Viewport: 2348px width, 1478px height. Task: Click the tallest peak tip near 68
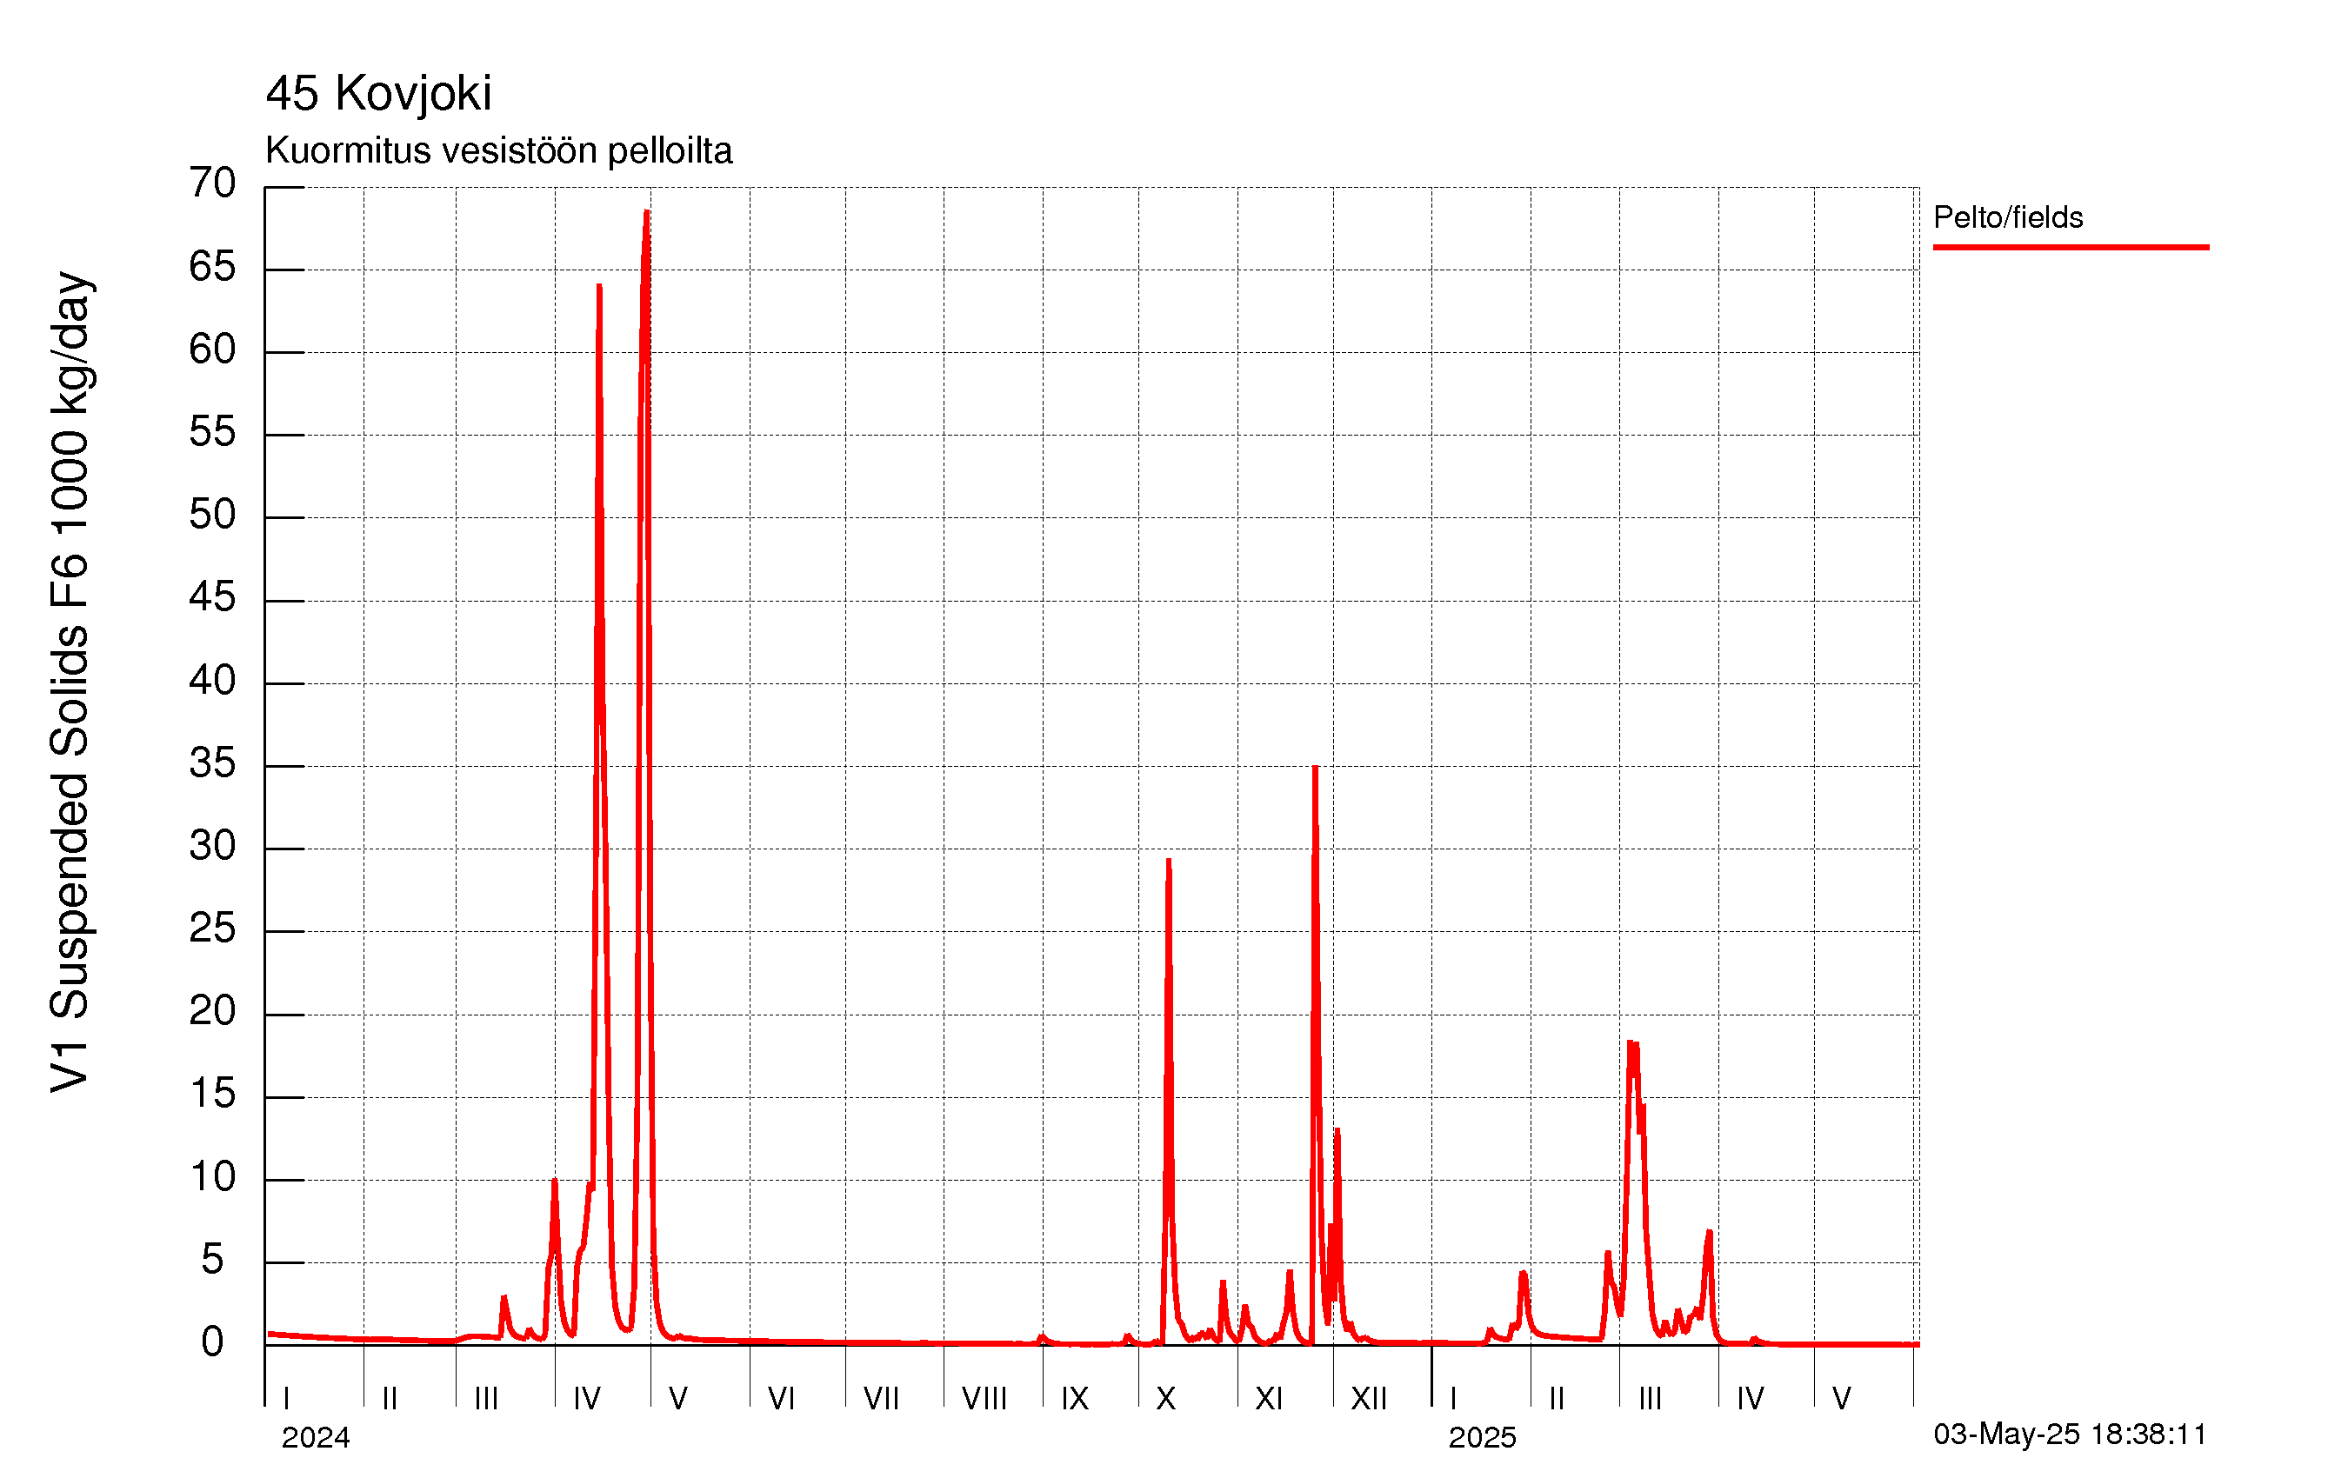[646, 211]
